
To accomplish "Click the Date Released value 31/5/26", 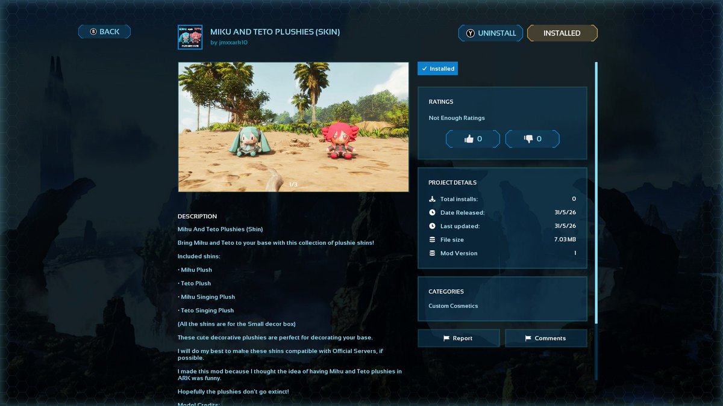I will tap(566, 212).
